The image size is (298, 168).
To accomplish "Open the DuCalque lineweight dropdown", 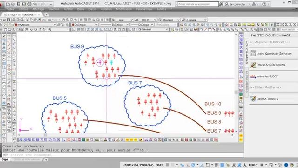I will coord(142,25).
